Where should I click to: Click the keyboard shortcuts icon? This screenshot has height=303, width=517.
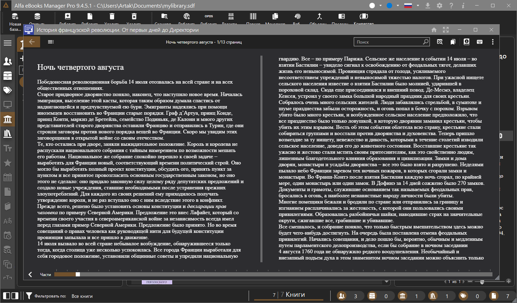tap(480, 42)
